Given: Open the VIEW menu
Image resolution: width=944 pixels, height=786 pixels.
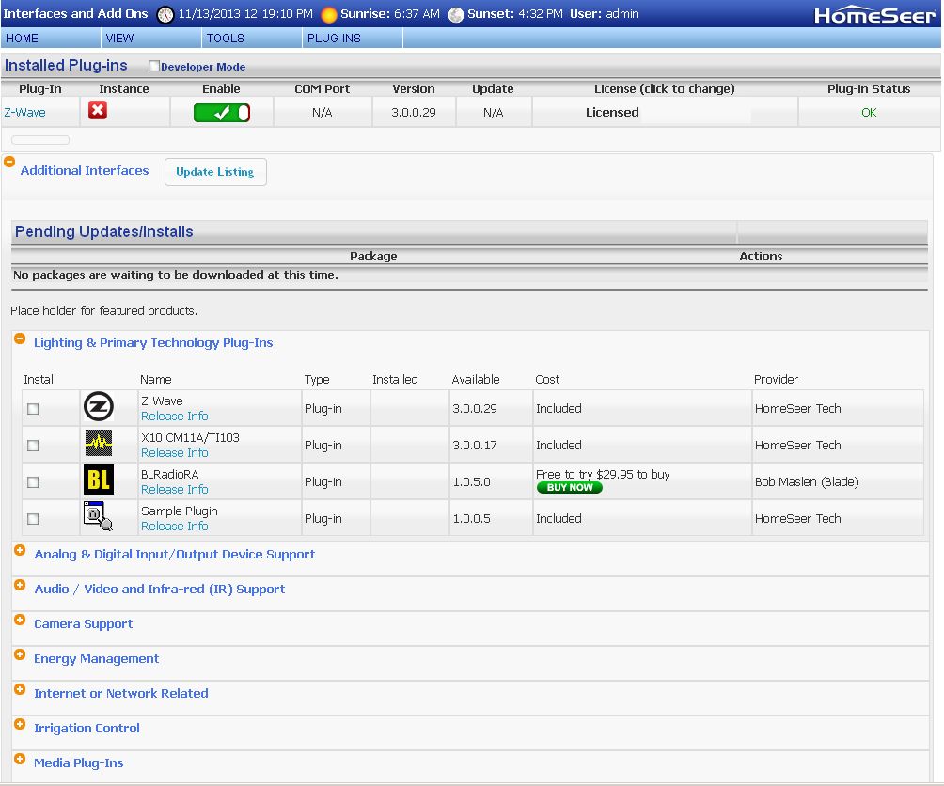Looking at the screenshot, I should coord(151,38).
